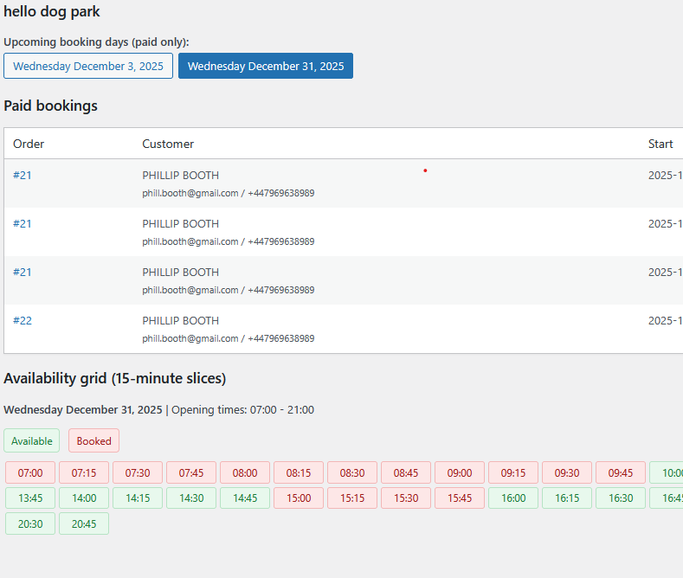Choose the available 16:30 slot
Screen dimensions: 683x578
[621, 498]
